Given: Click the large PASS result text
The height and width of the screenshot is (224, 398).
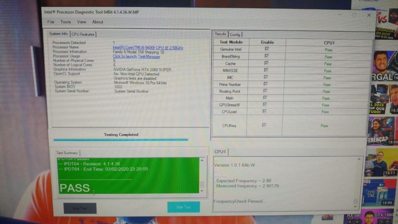Looking at the screenshot, I should (x=75, y=188).
